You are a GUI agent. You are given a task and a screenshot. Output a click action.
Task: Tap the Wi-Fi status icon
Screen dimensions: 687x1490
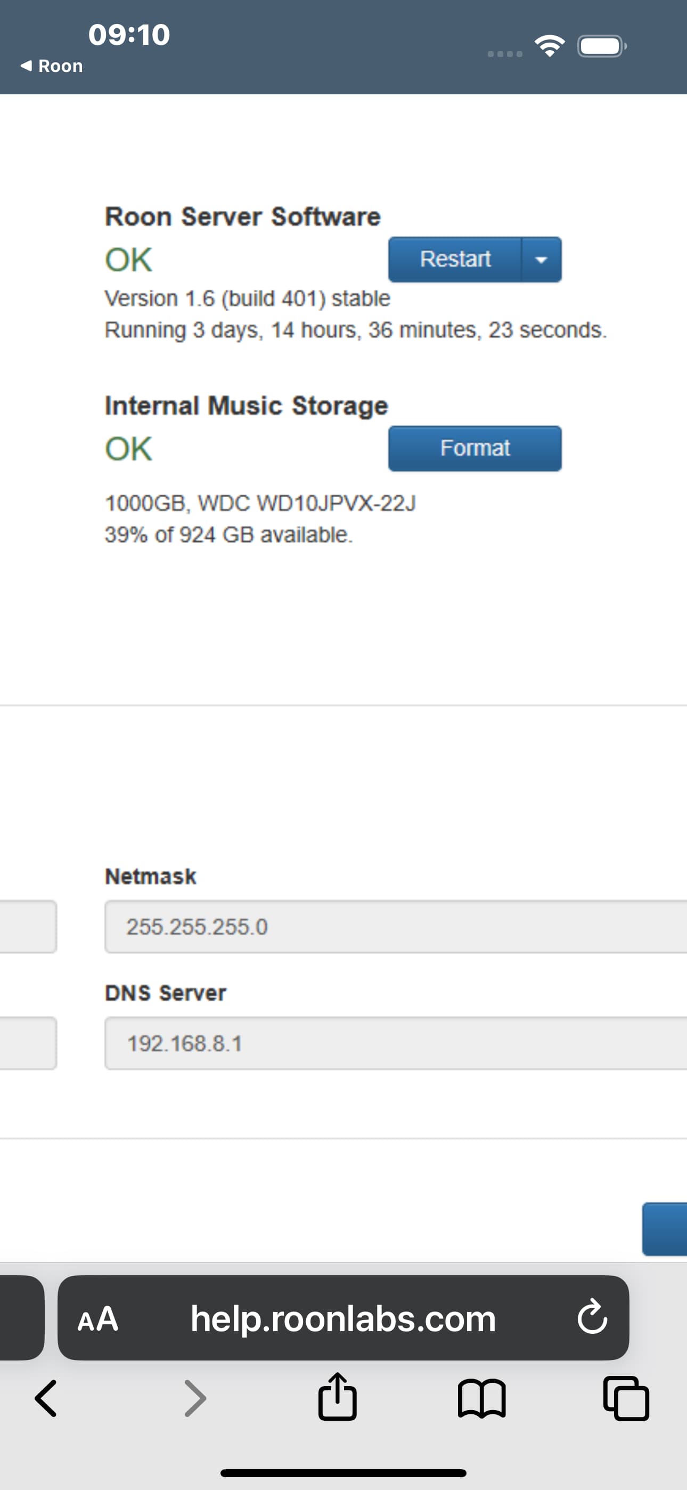[550, 46]
